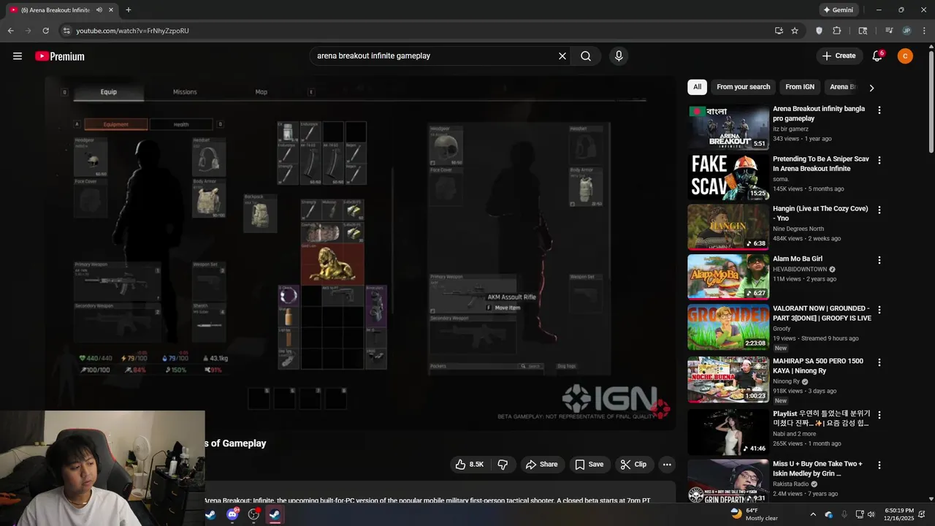935x526 pixels.
Task: Open the Chrome profile JP avatar
Action: coord(907,31)
